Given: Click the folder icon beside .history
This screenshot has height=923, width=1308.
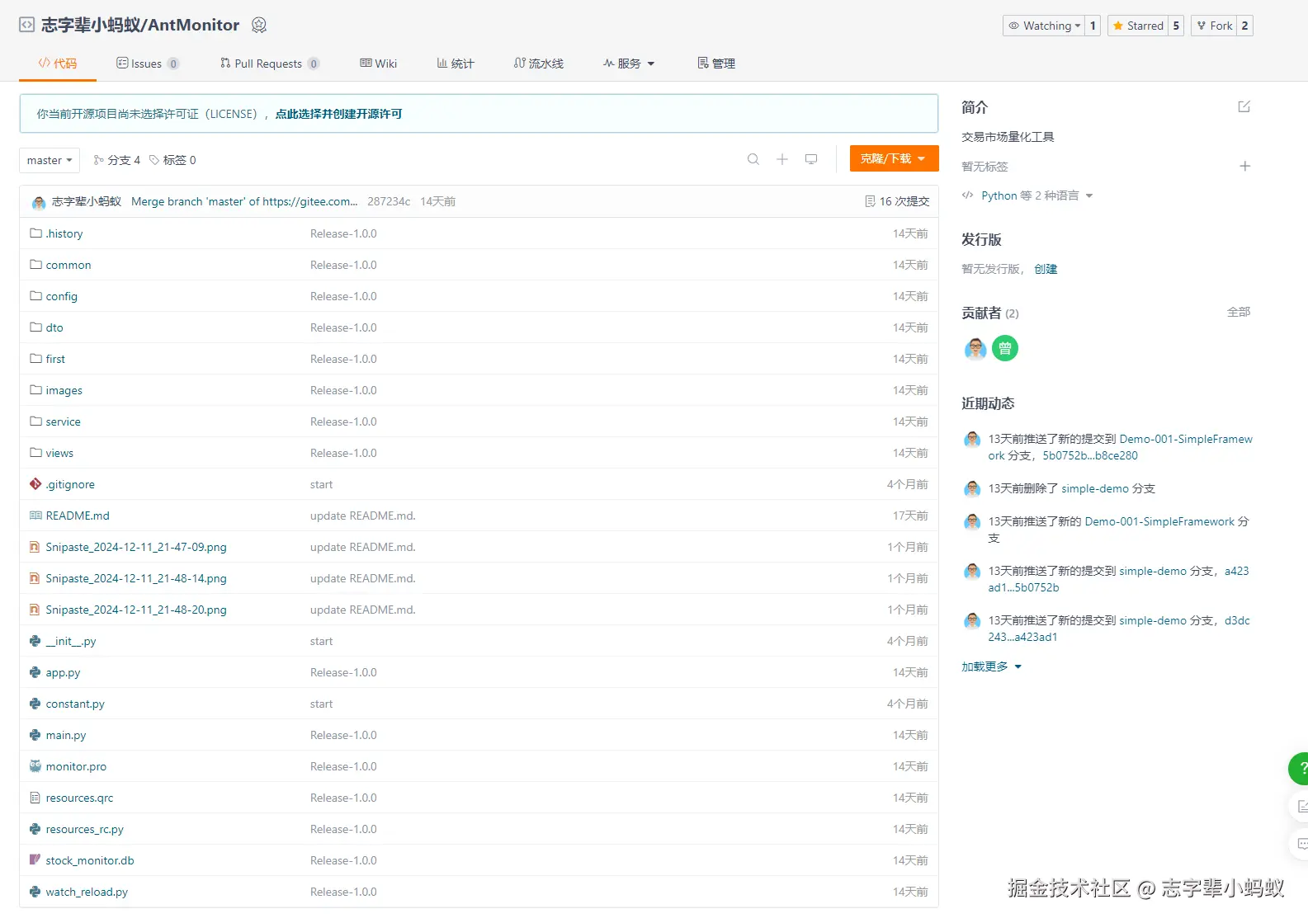Looking at the screenshot, I should click(x=35, y=233).
